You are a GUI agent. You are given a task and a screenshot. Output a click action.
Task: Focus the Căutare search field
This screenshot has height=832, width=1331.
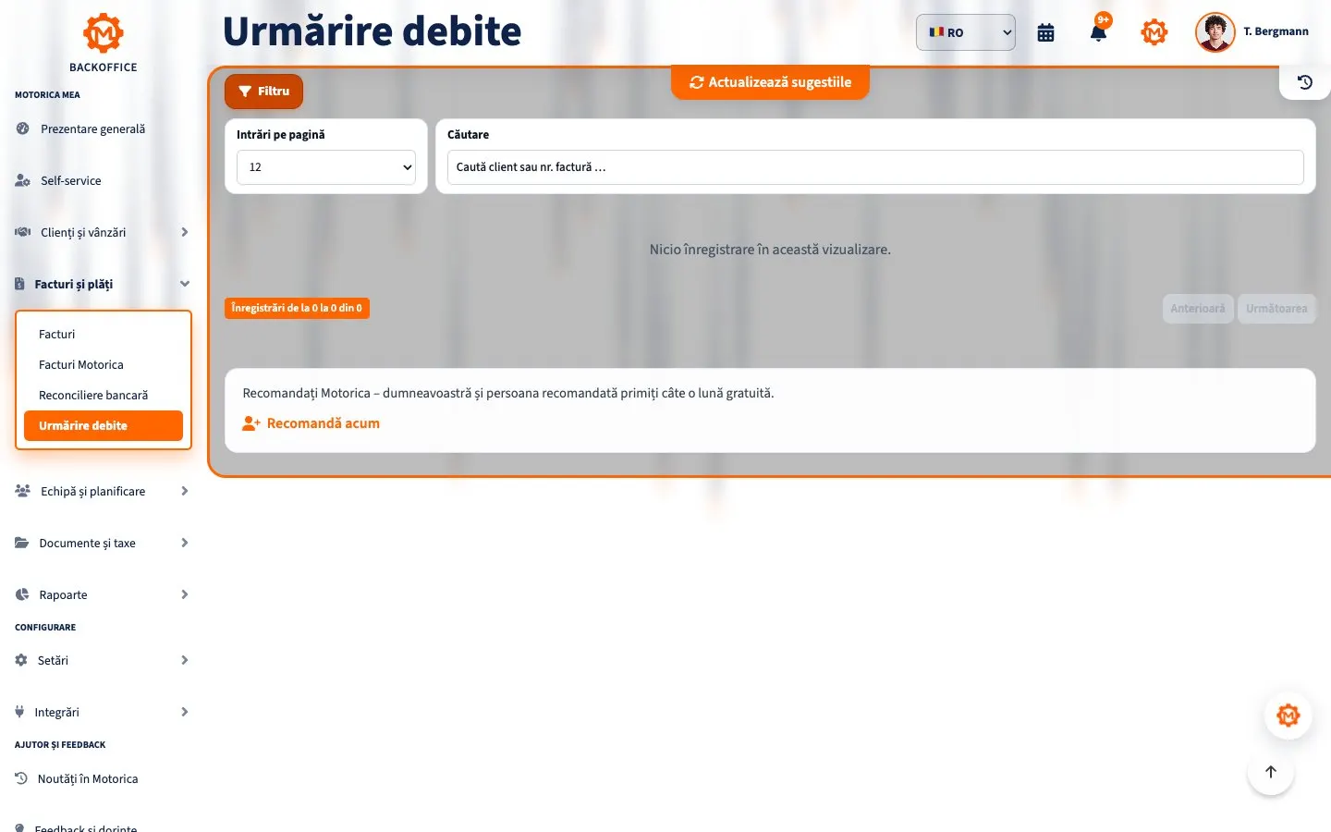pos(875,167)
